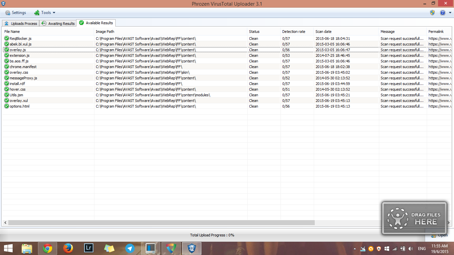
Task: Select the extension.js file name
Action: tap(20, 55)
